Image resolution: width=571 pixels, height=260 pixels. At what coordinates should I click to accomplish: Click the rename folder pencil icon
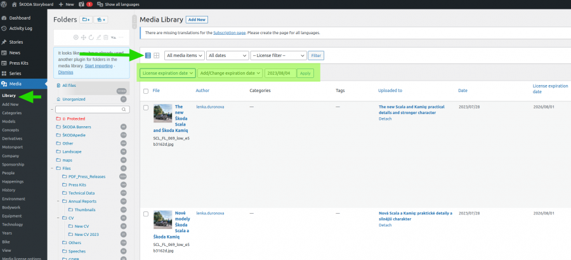(x=98, y=37)
